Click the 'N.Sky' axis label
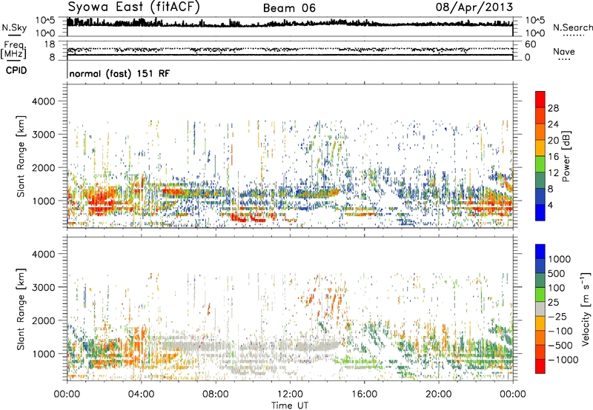This screenshot has width=593, height=410. tap(14, 27)
